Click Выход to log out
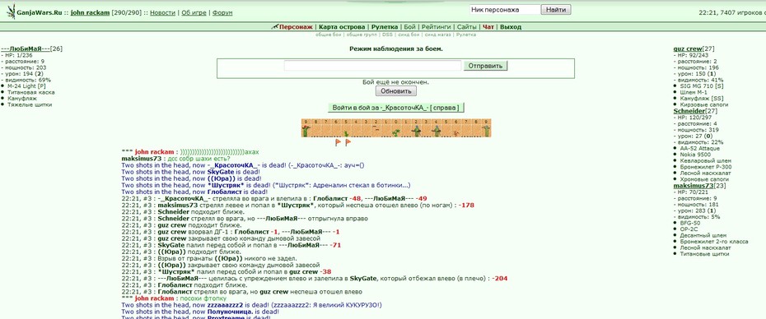 pyautogui.click(x=511, y=27)
